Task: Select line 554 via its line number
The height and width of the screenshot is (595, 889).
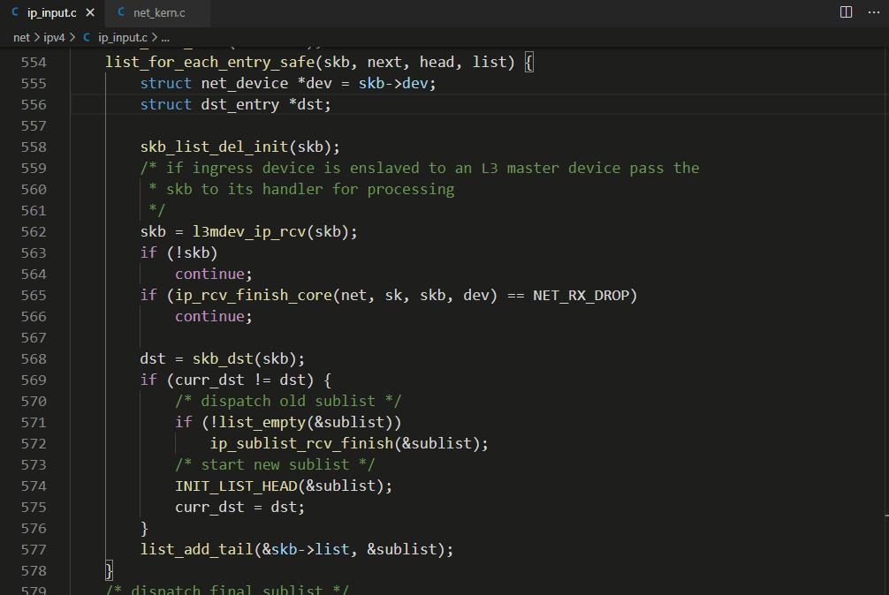Action: coord(34,62)
